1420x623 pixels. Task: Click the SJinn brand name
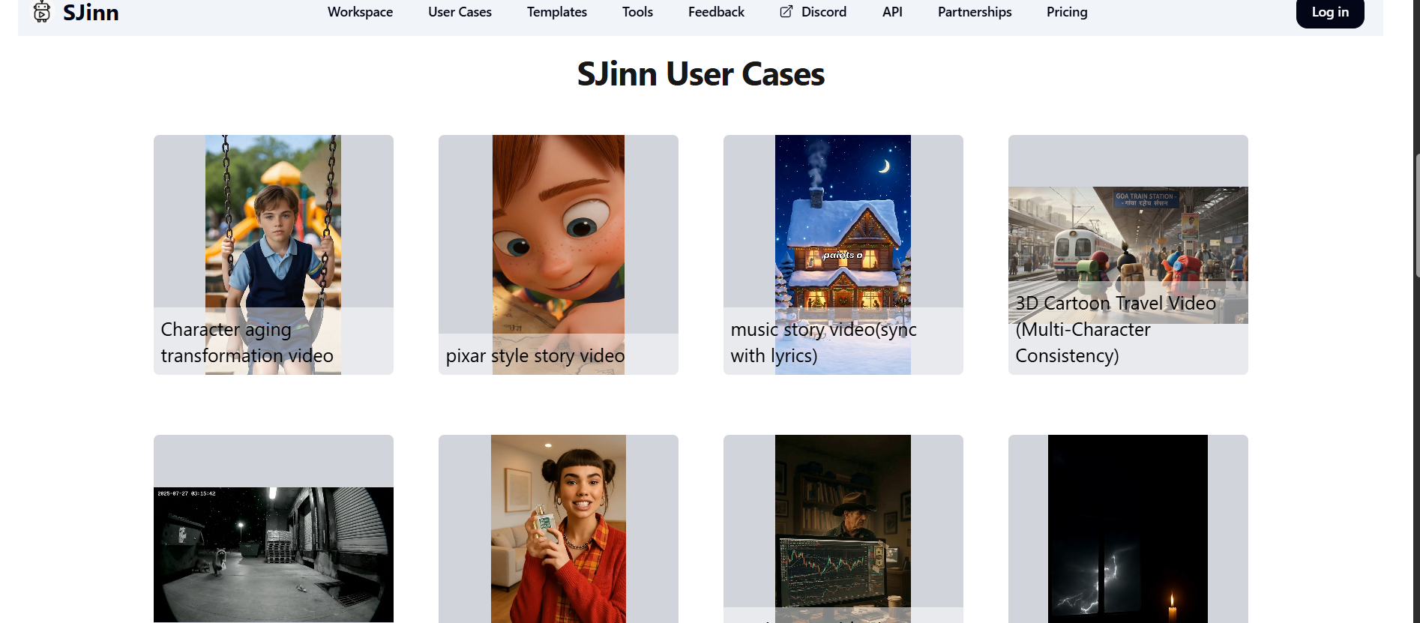point(91,13)
